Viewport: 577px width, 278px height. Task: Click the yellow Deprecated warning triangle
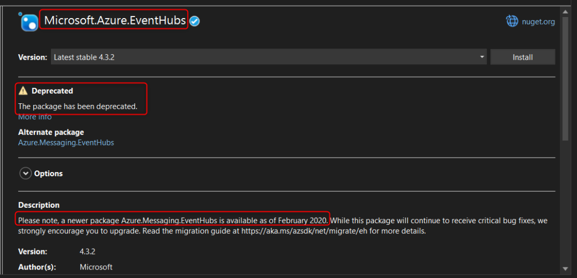pyautogui.click(x=23, y=91)
